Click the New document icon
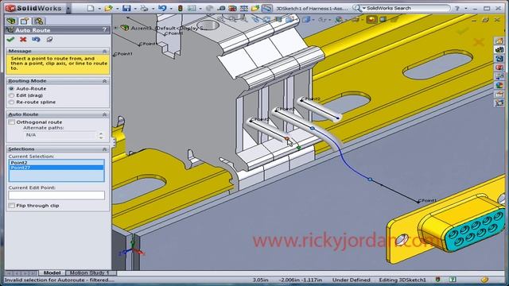Viewport: 509px width, 286px height. (x=91, y=8)
